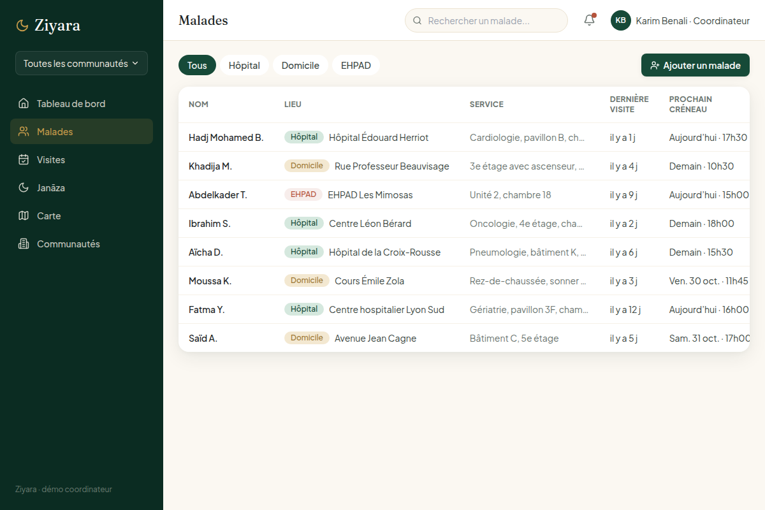The image size is (765, 510).
Task: Filter the list by EHPAD
Action: [356, 65]
